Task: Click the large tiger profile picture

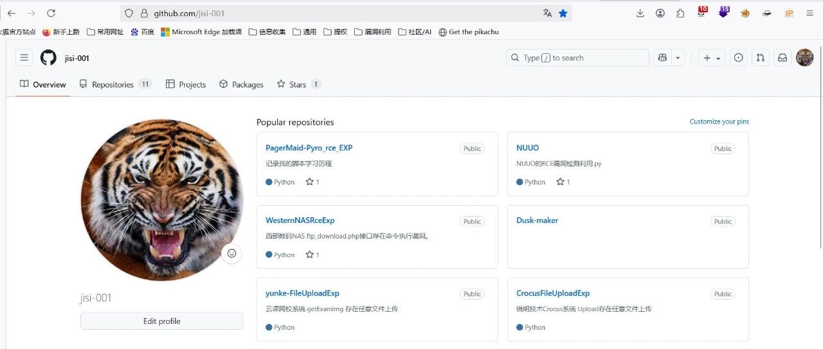Action: pyautogui.click(x=162, y=200)
